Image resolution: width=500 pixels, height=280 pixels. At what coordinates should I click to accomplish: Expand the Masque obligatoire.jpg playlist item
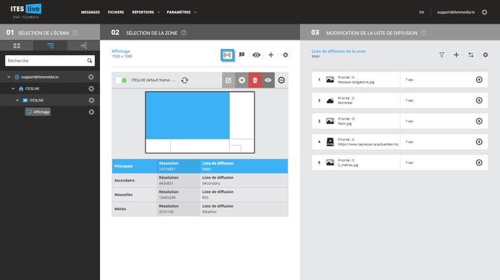pyautogui.click(x=479, y=80)
